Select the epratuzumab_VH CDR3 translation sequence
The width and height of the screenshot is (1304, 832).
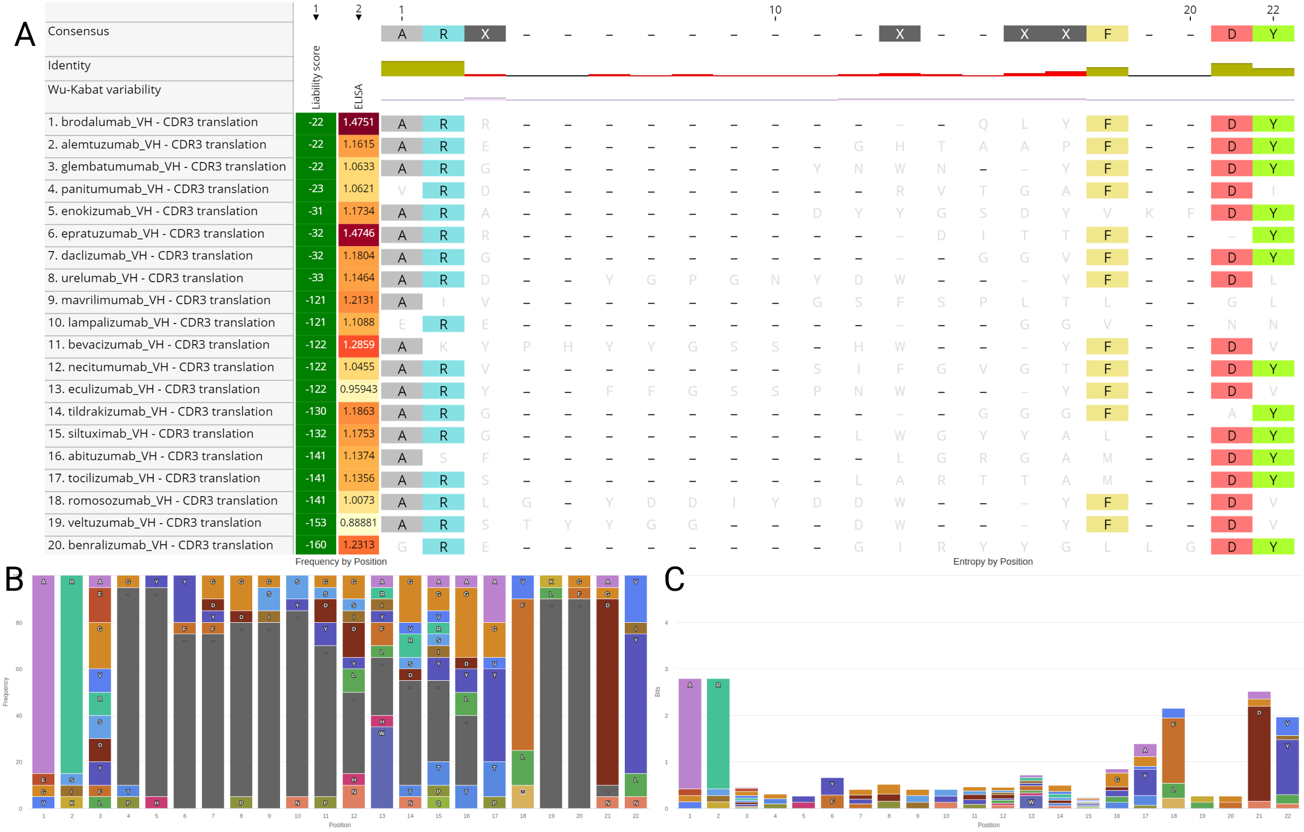[x=156, y=233]
